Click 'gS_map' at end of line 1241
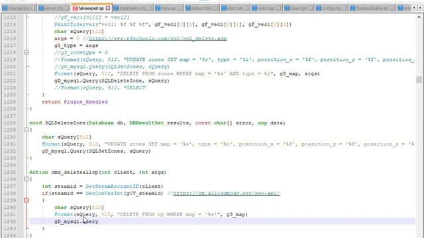This screenshot has height=238, width=424. [236, 214]
